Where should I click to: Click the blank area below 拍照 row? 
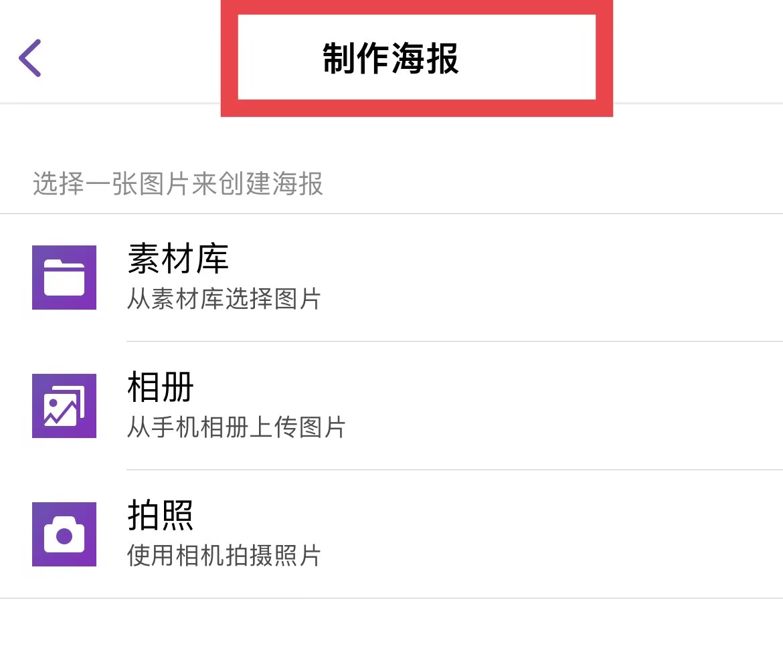(x=391, y=625)
